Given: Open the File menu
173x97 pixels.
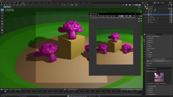Looking at the screenshot, I should click(x=4, y=3).
